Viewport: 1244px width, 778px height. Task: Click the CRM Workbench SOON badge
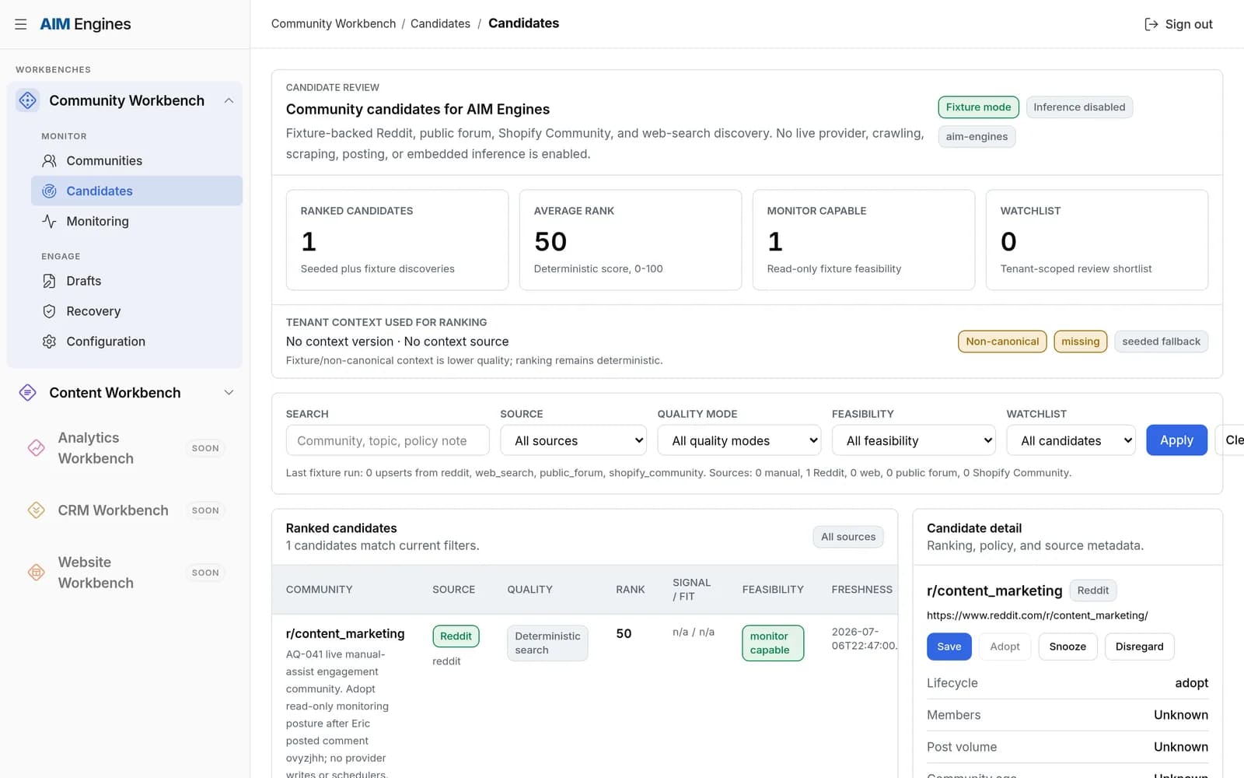[205, 510]
